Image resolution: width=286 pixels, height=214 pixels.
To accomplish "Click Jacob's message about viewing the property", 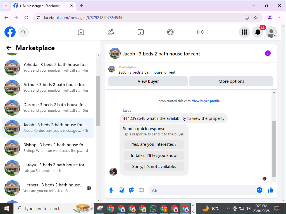I will (x=173, y=118).
